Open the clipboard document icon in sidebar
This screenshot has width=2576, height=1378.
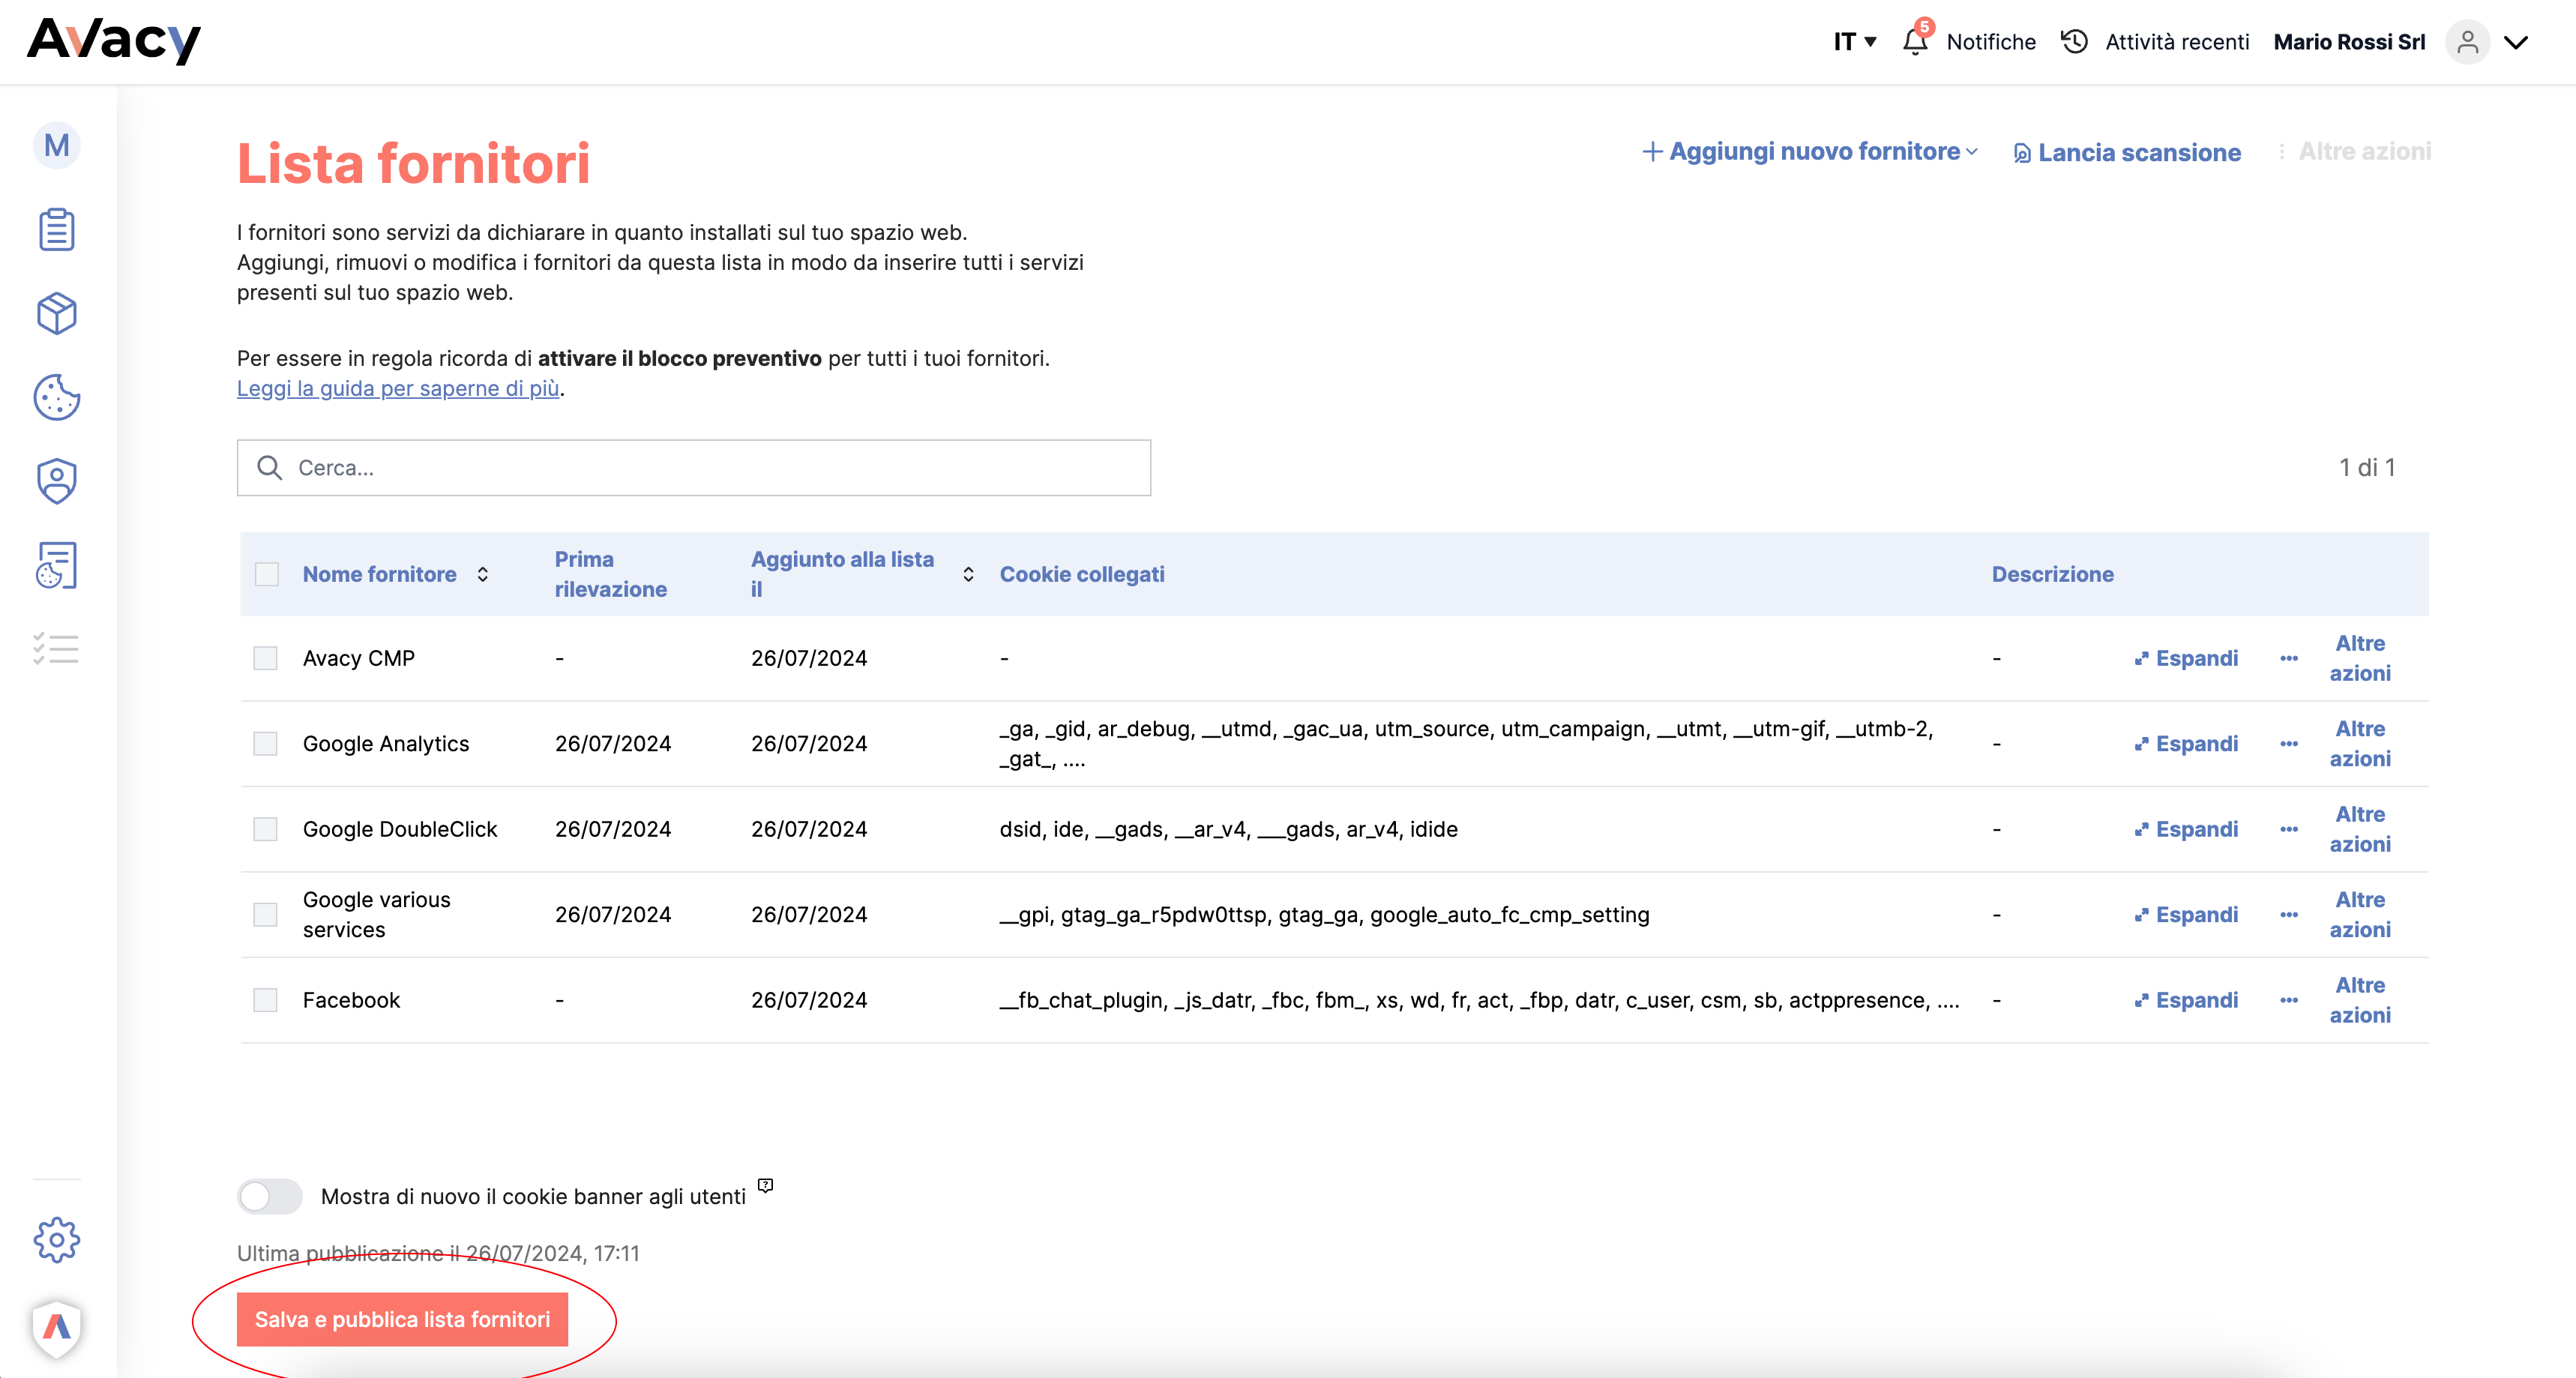(57, 230)
